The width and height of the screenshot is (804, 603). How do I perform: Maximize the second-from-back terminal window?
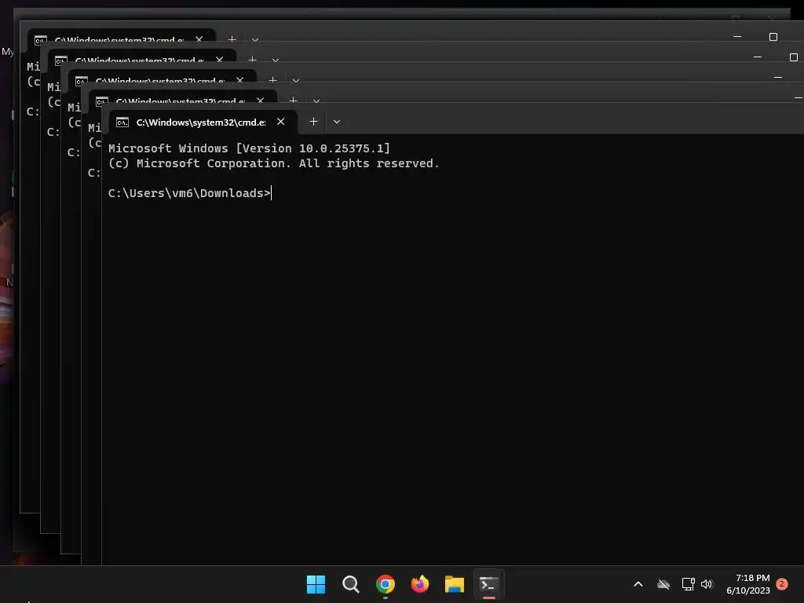(x=793, y=57)
